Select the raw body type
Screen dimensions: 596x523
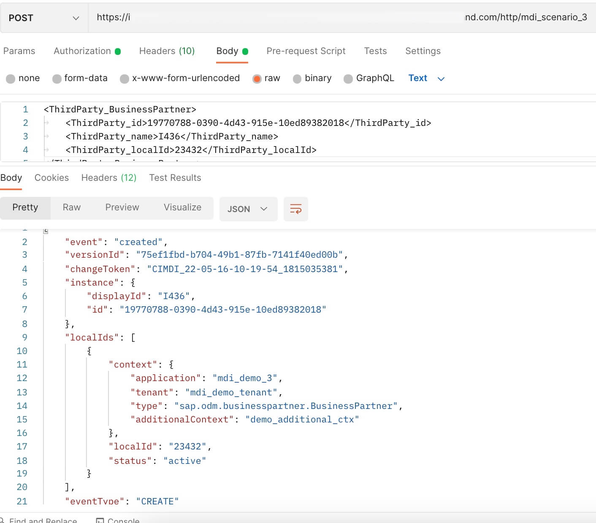pos(266,78)
